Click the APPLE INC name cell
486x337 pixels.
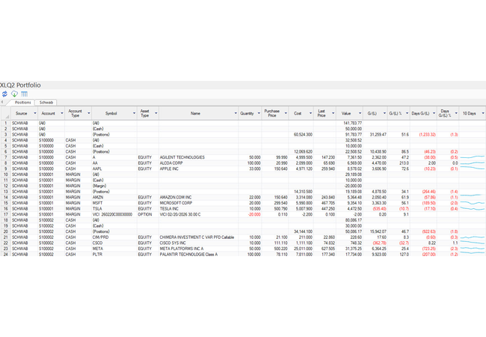198,168
